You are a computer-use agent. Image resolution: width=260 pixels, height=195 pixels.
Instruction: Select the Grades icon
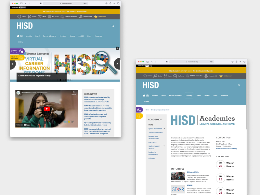click(29, 16)
